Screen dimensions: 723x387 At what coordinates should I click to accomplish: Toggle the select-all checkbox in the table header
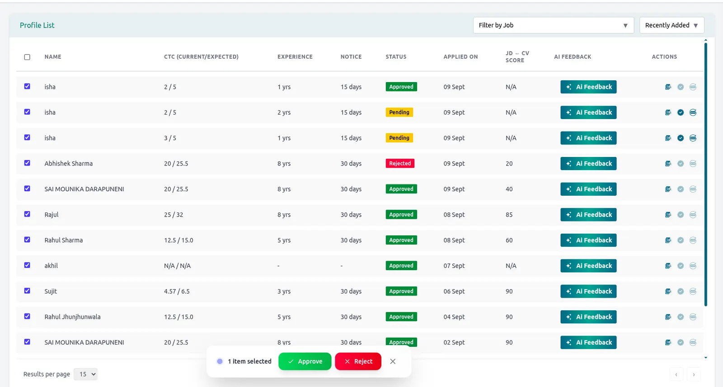pos(27,57)
